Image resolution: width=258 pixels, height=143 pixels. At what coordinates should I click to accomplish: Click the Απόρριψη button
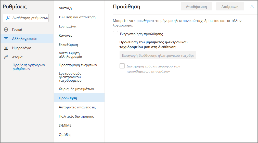click(230, 7)
